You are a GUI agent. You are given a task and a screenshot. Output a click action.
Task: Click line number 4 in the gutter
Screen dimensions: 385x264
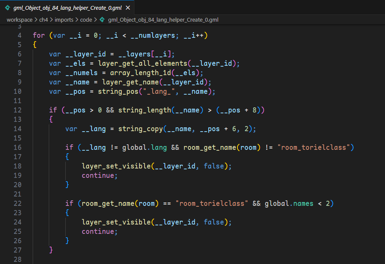click(20, 35)
